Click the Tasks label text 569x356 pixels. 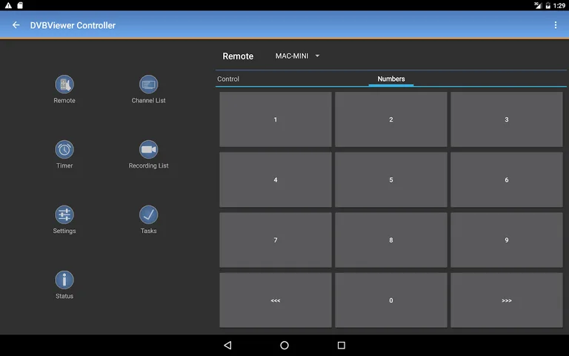(x=148, y=231)
